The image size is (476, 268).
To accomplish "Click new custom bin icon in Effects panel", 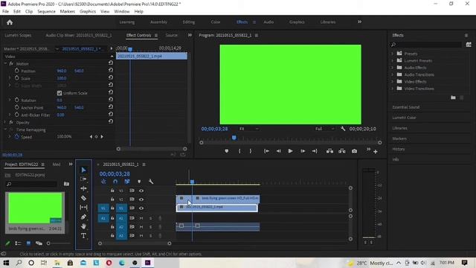I will pos(453,98).
